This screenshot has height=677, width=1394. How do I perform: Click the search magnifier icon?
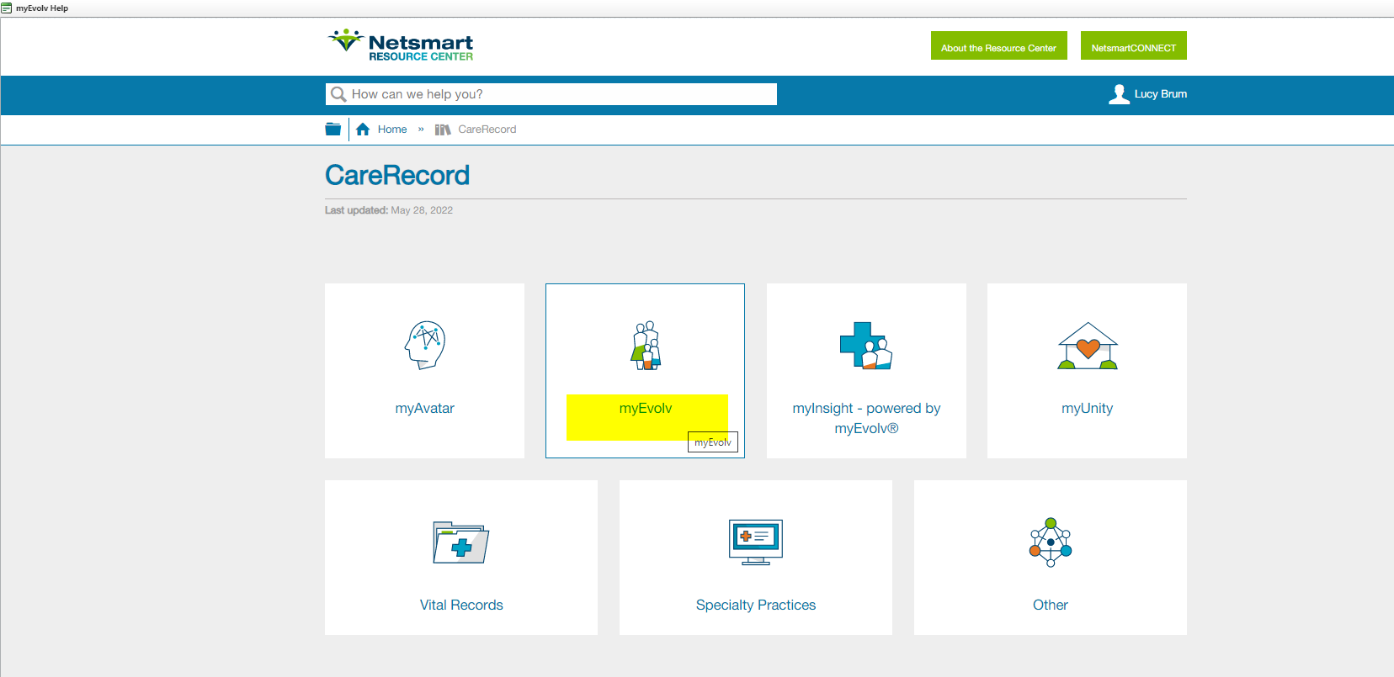pos(338,94)
